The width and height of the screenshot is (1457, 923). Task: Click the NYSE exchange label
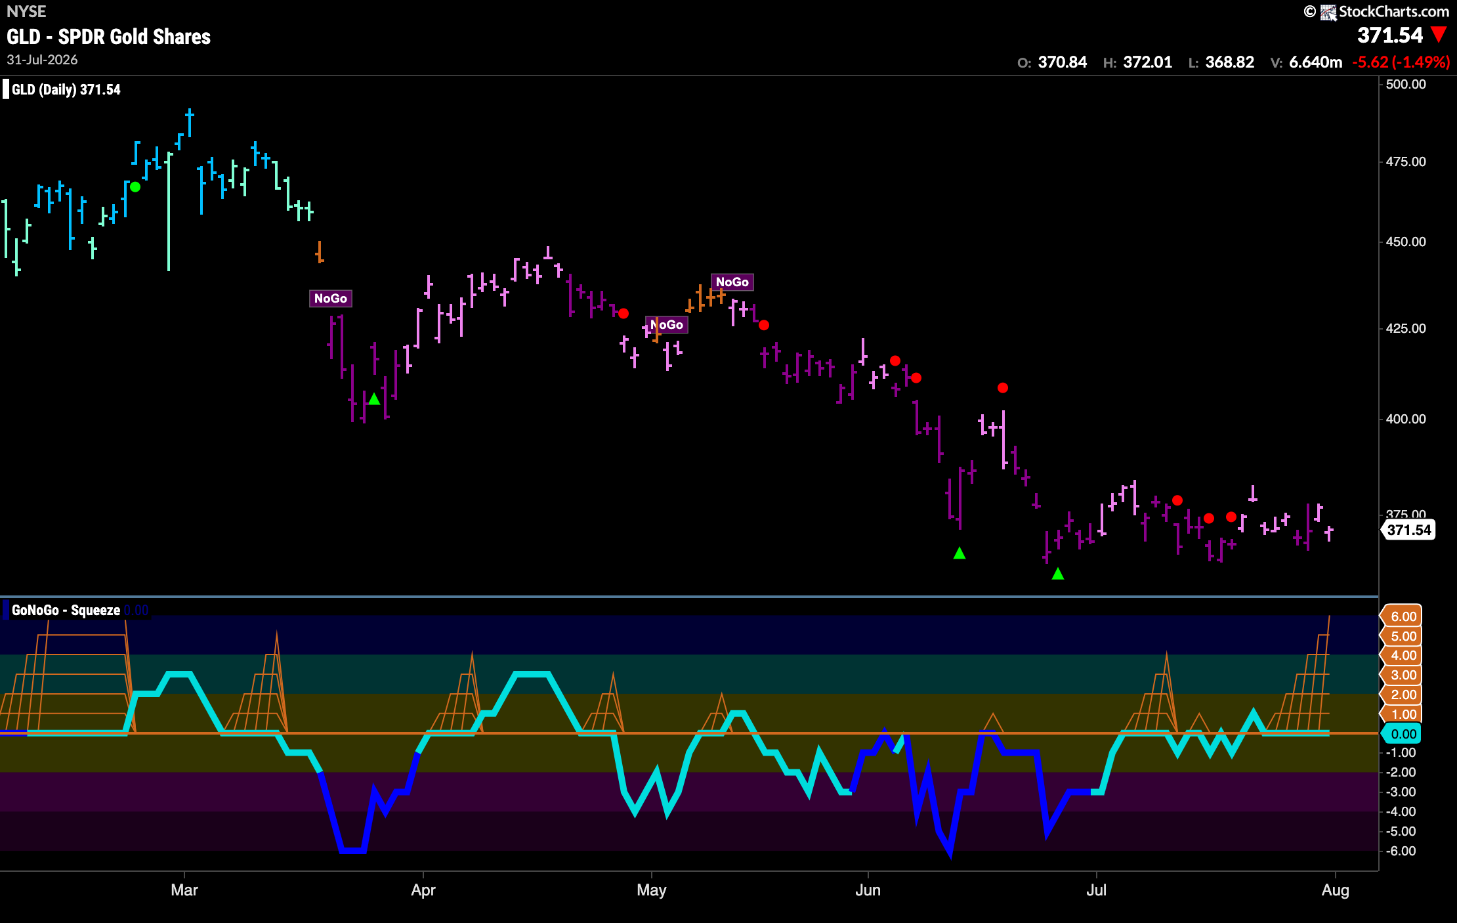(26, 12)
